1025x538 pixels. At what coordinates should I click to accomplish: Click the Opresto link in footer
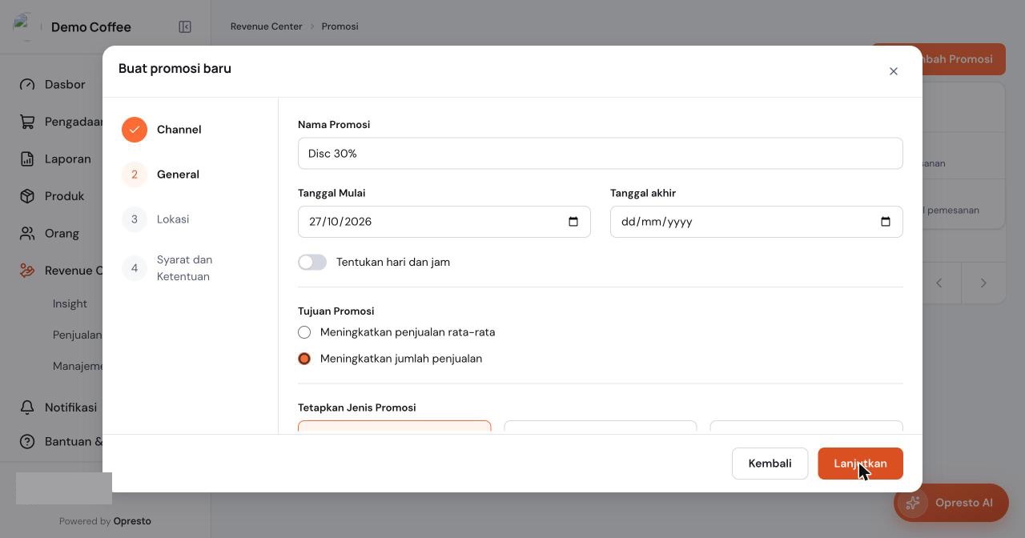pos(132,521)
